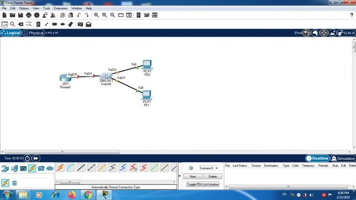Click PC1 on the workspace
This screenshot has height=200, width=356.
pyautogui.click(x=147, y=95)
